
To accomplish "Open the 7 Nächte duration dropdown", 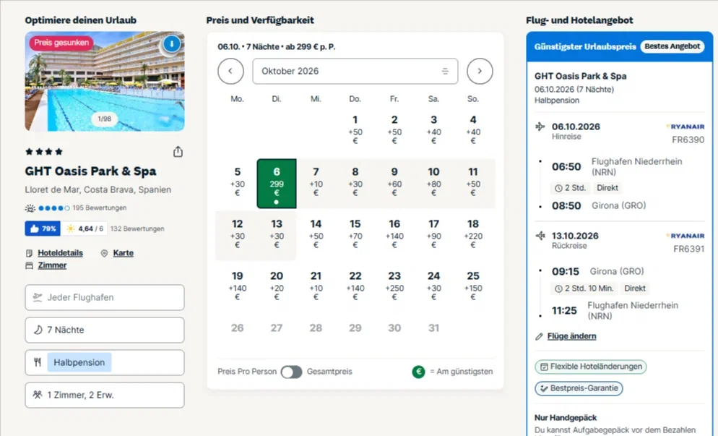I will click(x=105, y=330).
